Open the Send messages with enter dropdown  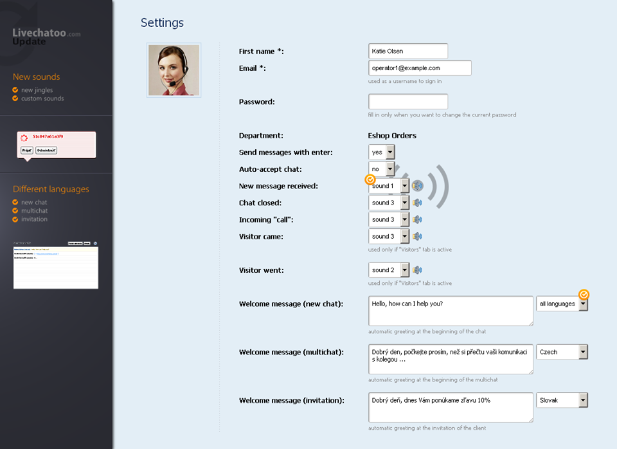pos(390,152)
